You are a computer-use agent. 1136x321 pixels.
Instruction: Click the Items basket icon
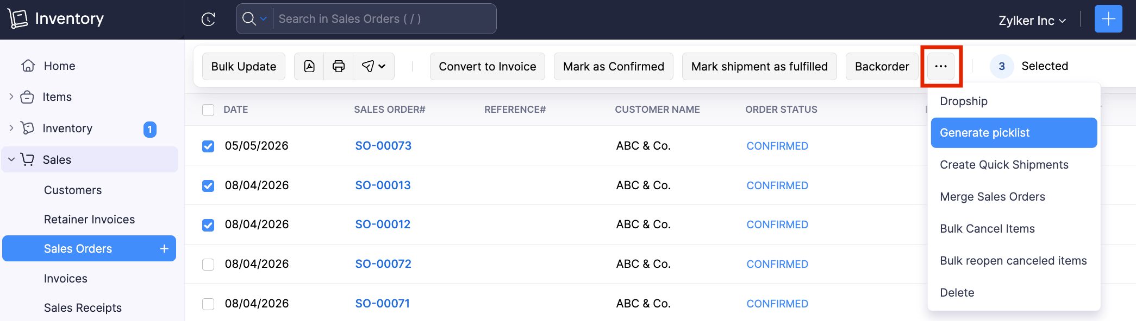27,97
